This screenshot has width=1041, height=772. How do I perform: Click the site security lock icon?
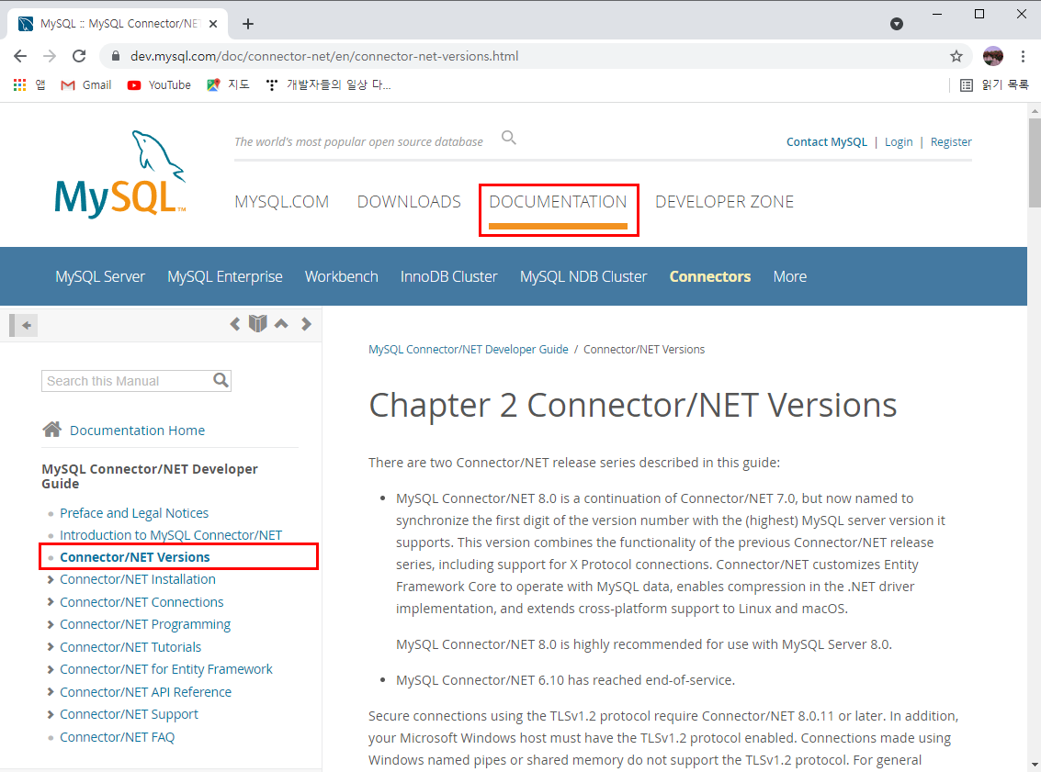(x=116, y=56)
